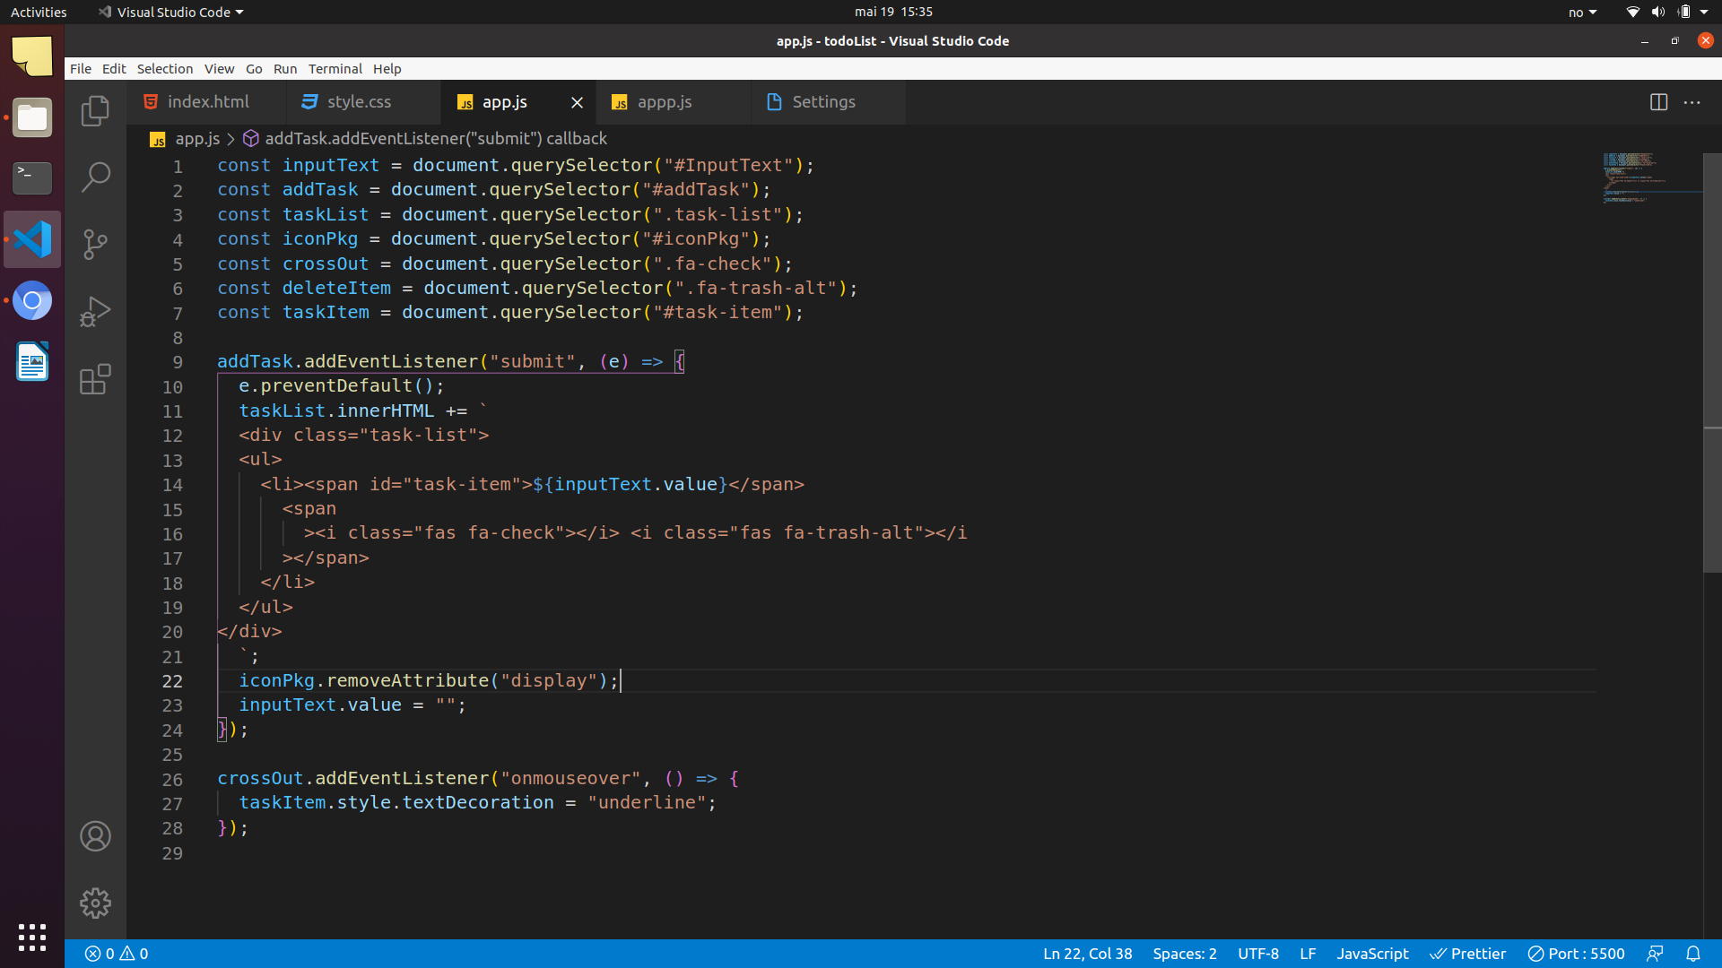Click the Accounts icon in activity bar

click(95, 836)
